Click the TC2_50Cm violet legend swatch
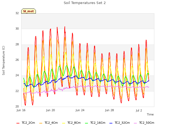Viewport: 170px width, 128px height. click(x=135, y=123)
